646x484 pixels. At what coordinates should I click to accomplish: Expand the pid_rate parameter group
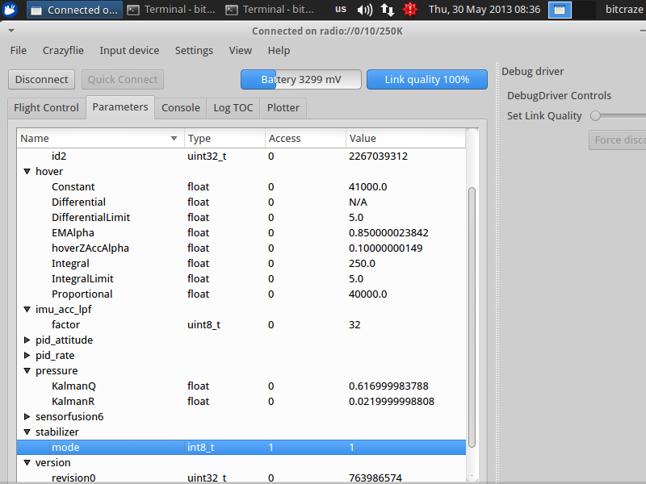point(28,356)
